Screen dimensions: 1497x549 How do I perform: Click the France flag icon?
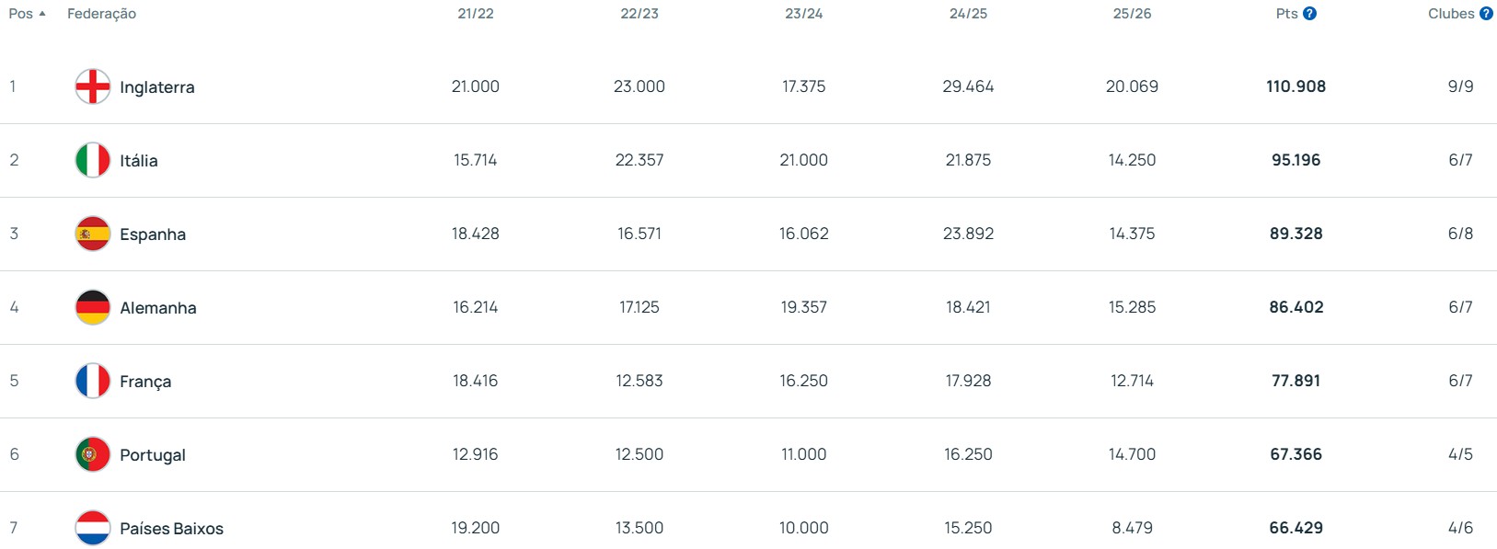[93, 381]
